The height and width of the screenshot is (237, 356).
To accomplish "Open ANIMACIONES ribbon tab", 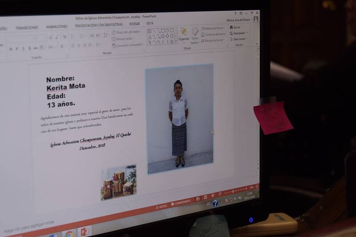I will (x=57, y=27).
